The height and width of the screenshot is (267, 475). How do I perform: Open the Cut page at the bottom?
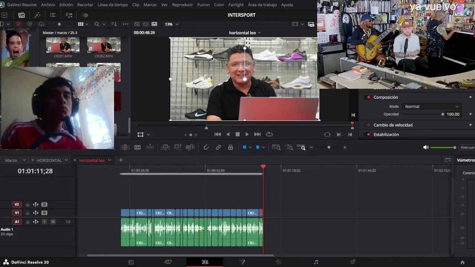click(168, 262)
